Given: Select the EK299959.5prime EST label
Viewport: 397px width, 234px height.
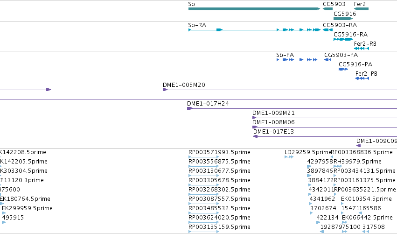Looking at the screenshot, I should click(27, 208).
